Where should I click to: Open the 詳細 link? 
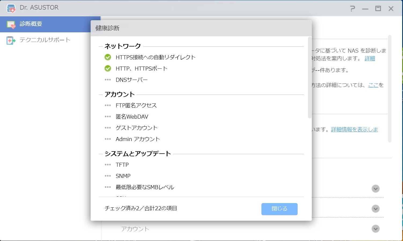369,59
